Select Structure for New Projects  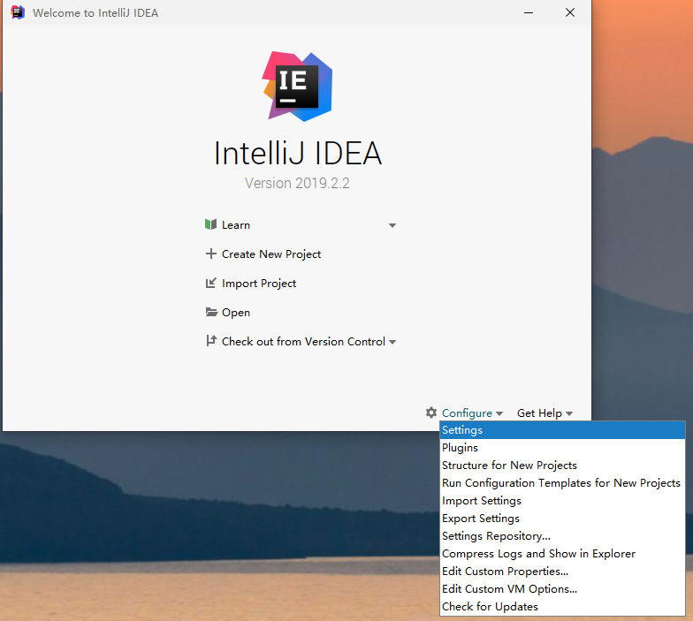pyautogui.click(x=509, y=466)
